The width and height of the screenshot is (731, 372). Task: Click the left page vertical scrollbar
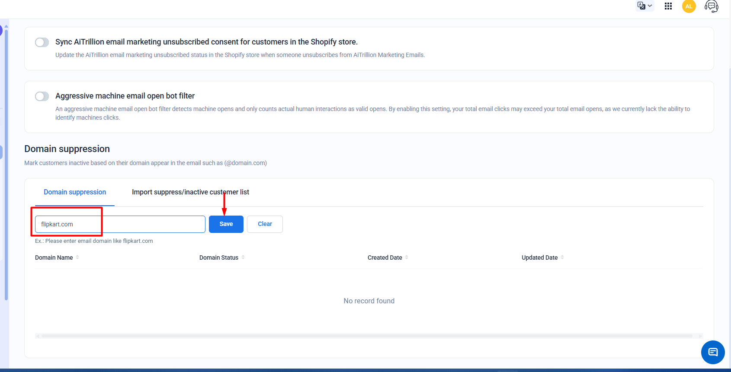(6, 164)
